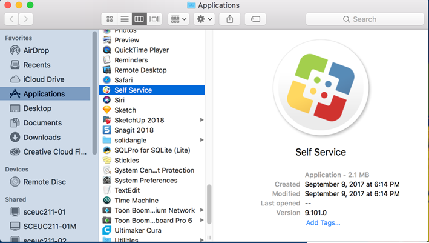
Task: Click the sidebar scrollbar thumb
Action: tap(94, 93)
